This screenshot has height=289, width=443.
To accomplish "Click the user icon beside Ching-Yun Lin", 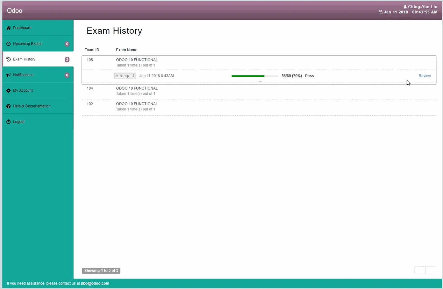I will (x=405, y=7).
